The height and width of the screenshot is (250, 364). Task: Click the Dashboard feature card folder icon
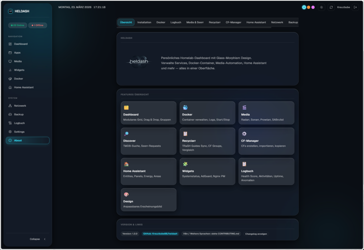point(126,108)
